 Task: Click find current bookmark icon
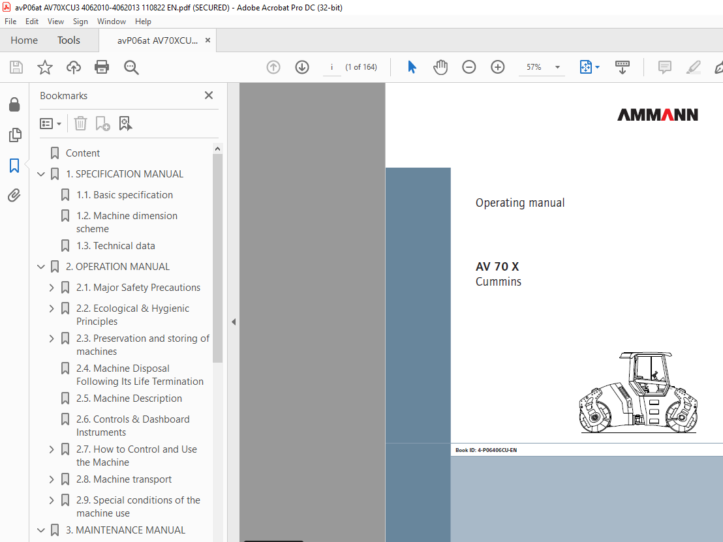[125, 123]
